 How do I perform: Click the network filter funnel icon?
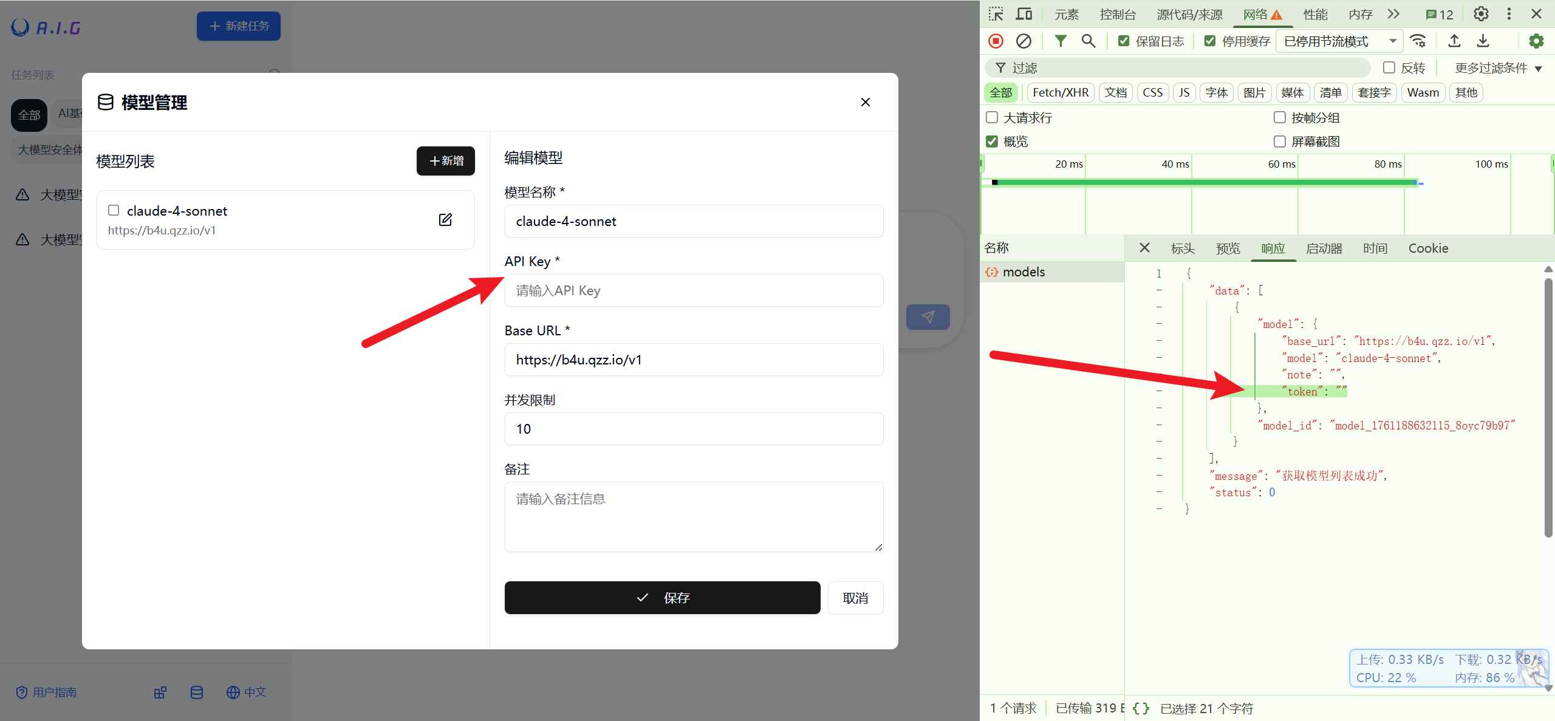point(1061,41)
